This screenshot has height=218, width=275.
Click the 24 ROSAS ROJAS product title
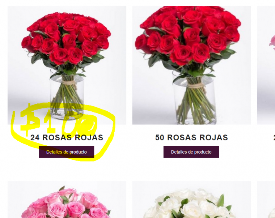tap(67, 138)
